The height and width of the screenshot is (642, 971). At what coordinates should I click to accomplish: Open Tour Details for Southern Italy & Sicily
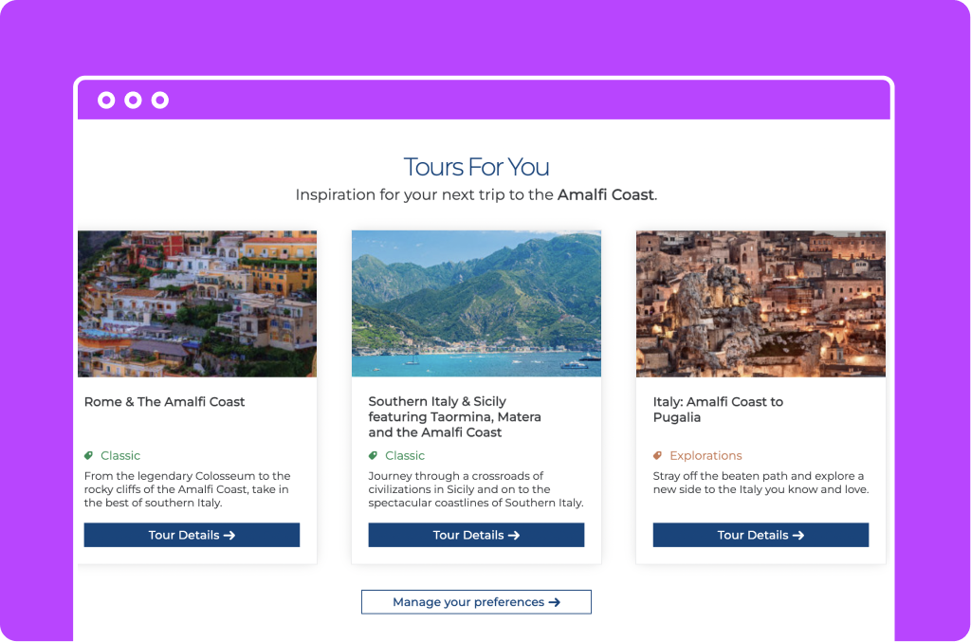click(476, 535)
